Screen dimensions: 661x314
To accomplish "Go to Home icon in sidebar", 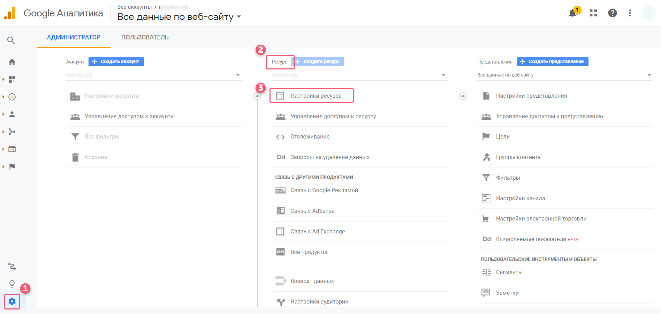I will pyautogui.click(x=12, y=62).
